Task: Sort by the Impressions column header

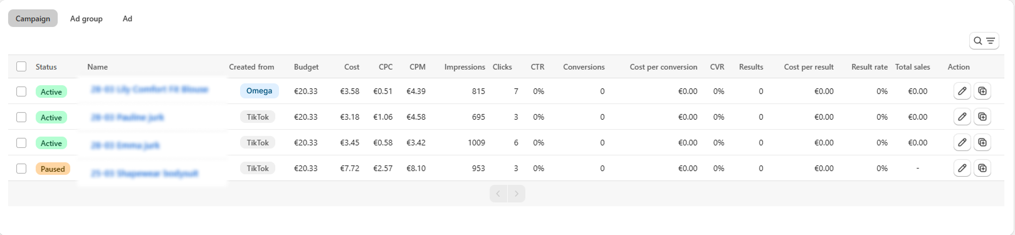Action: [465, 67]
